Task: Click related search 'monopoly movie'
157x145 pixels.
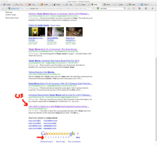Action: click(50, 128)
